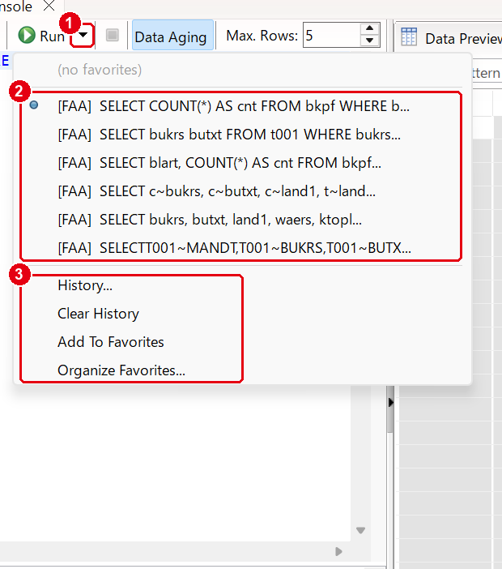Open Organize Favorites... dialog
The height and width of the screenshot is (569, 502).
[x=121, y=370]
